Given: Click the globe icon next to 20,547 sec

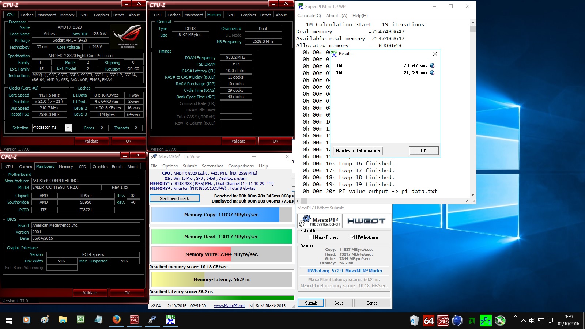Looking at the screenshot, I should [432, 65].
